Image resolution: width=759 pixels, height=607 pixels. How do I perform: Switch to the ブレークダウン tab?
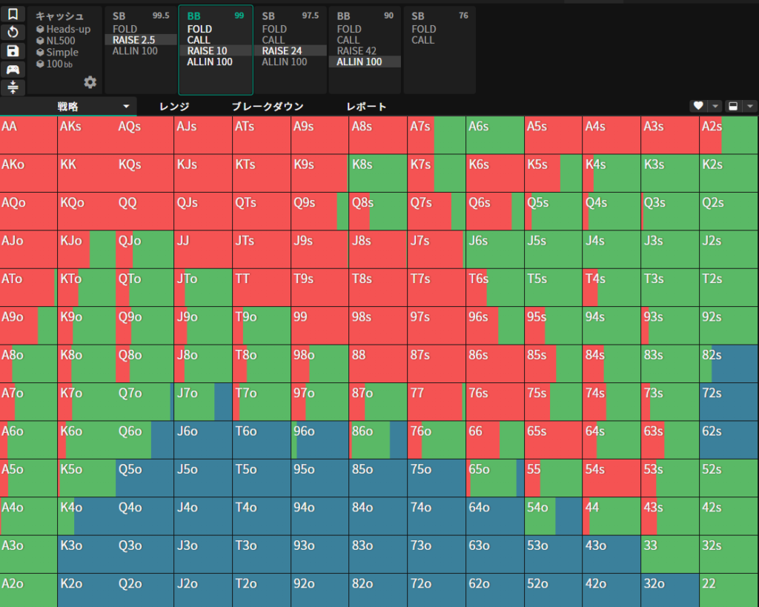point(268,107)
